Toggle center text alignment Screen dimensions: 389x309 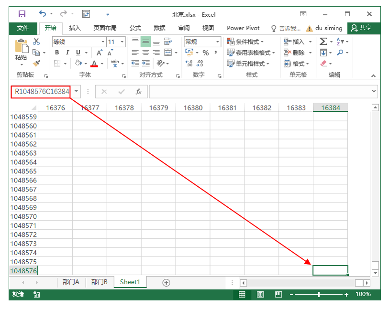tap(145, 53)
